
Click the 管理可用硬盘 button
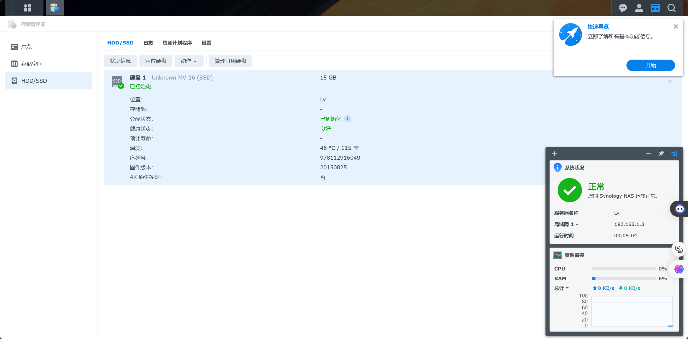(x=230, y=61)
